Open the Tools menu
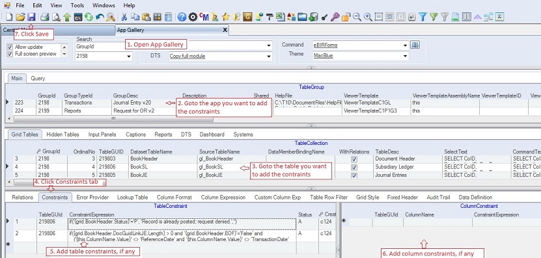The image size is (541, 258). (77, 5)
